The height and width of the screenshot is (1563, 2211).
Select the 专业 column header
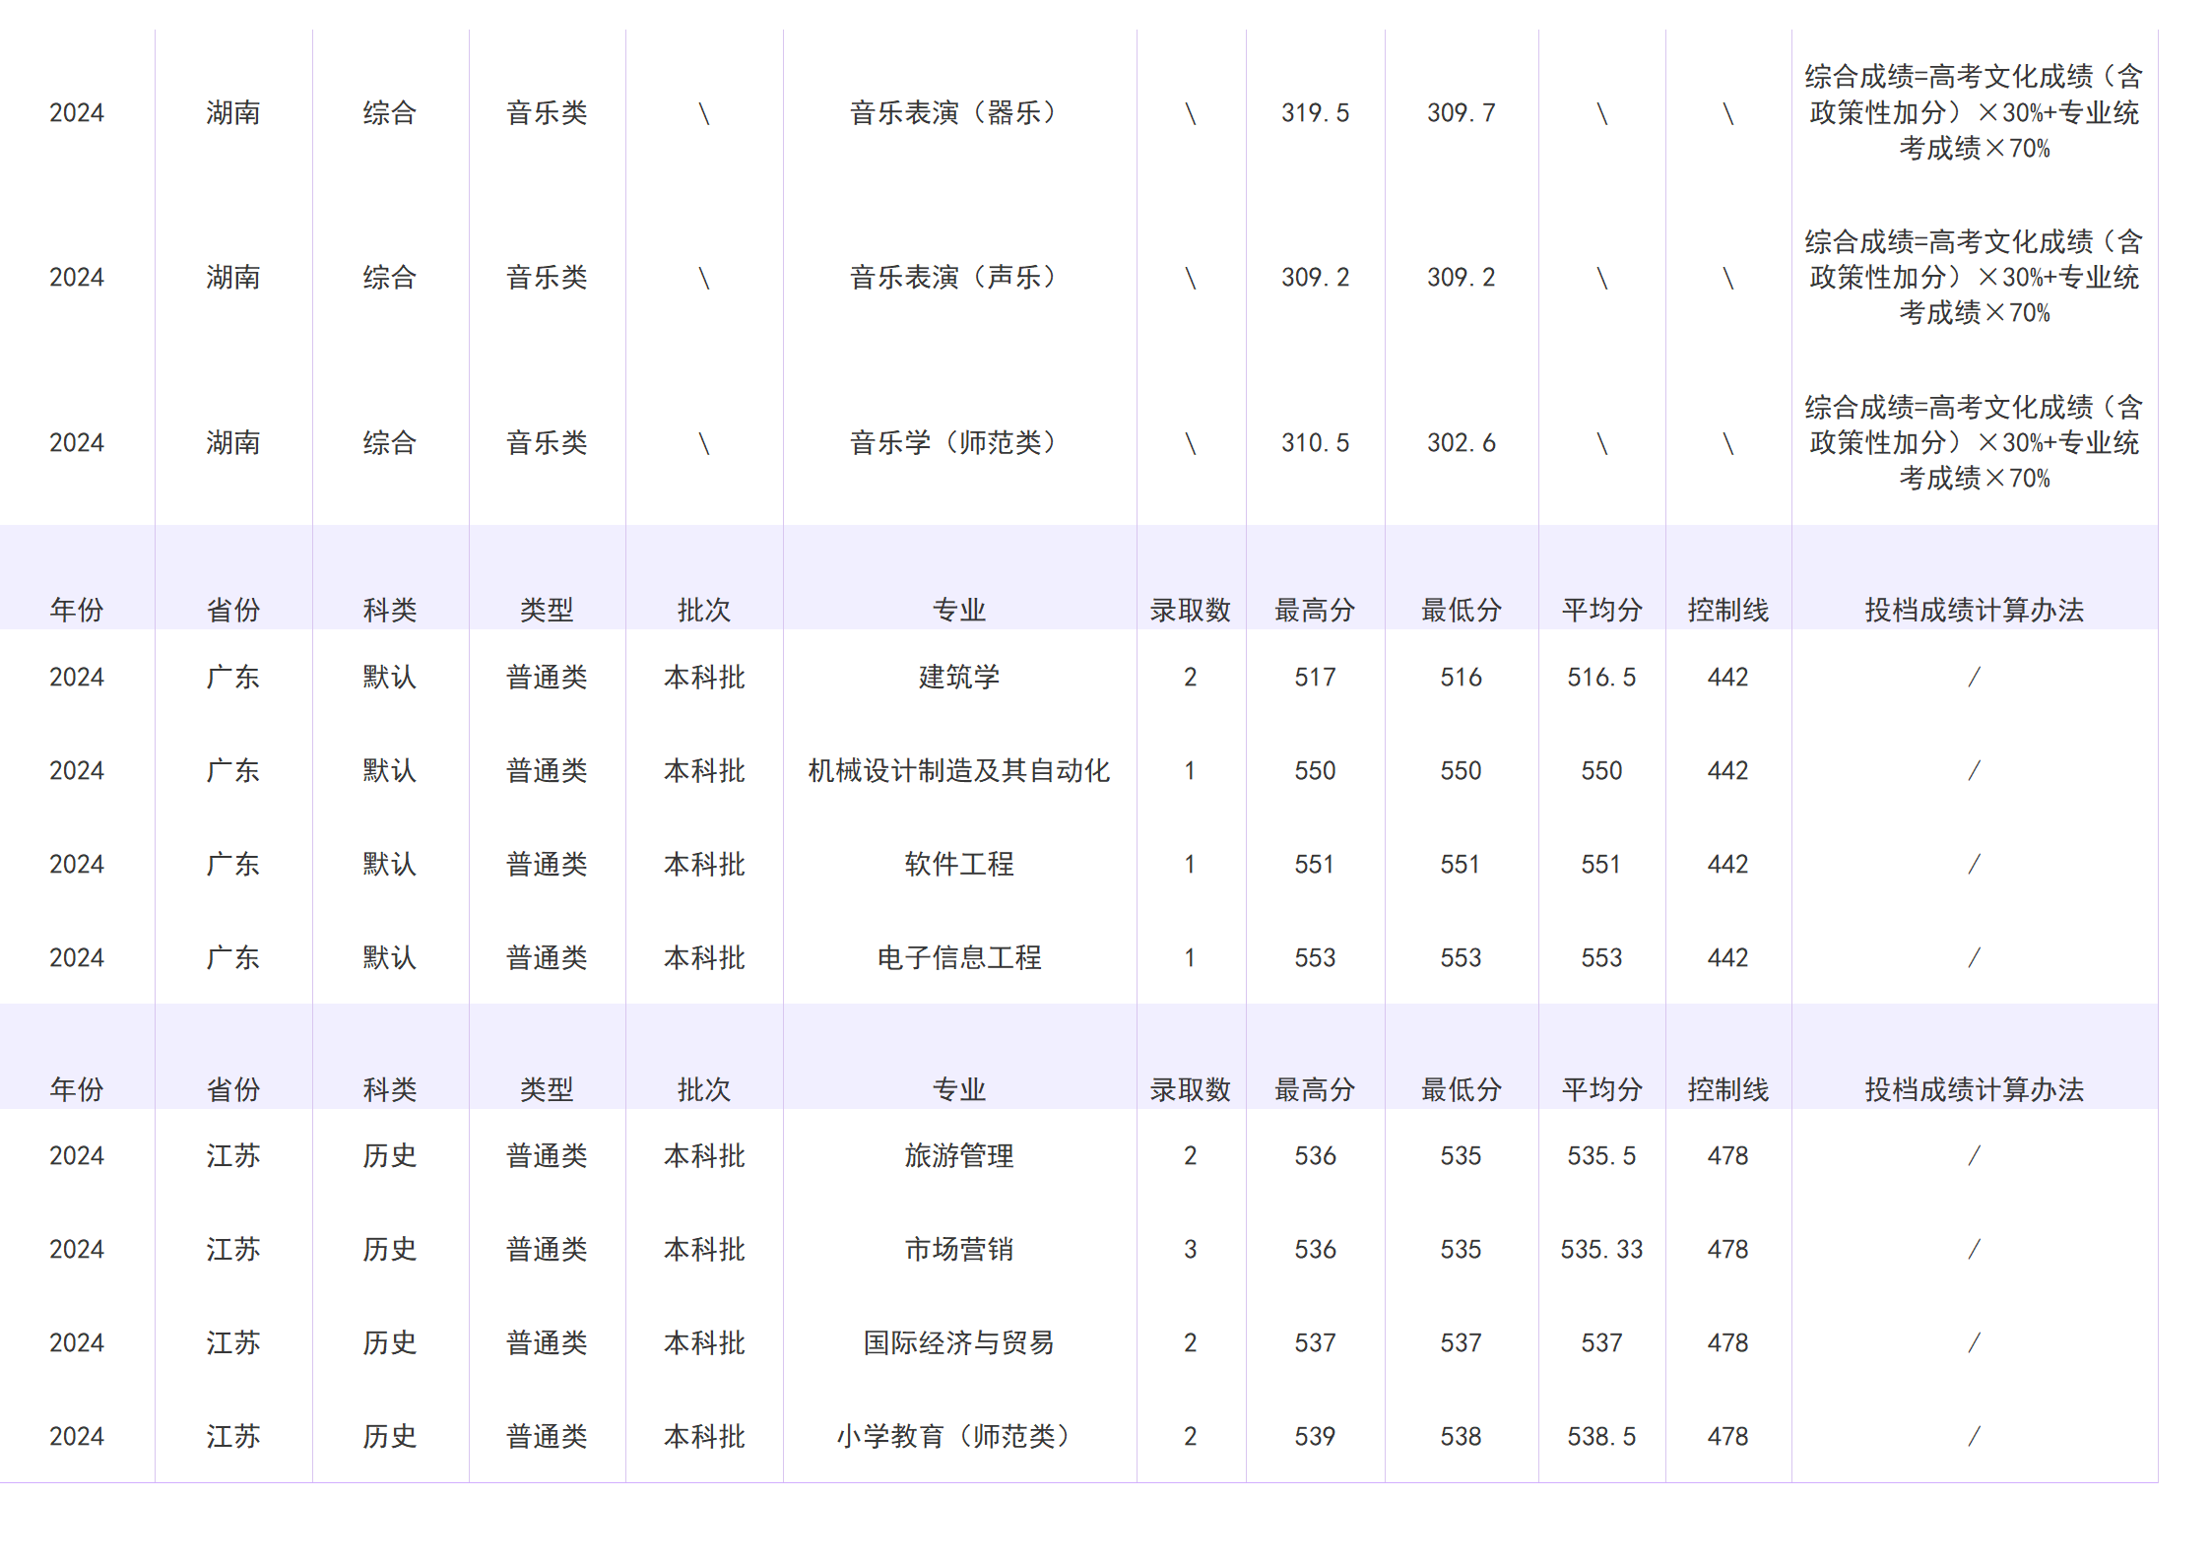tap(960, 609)
